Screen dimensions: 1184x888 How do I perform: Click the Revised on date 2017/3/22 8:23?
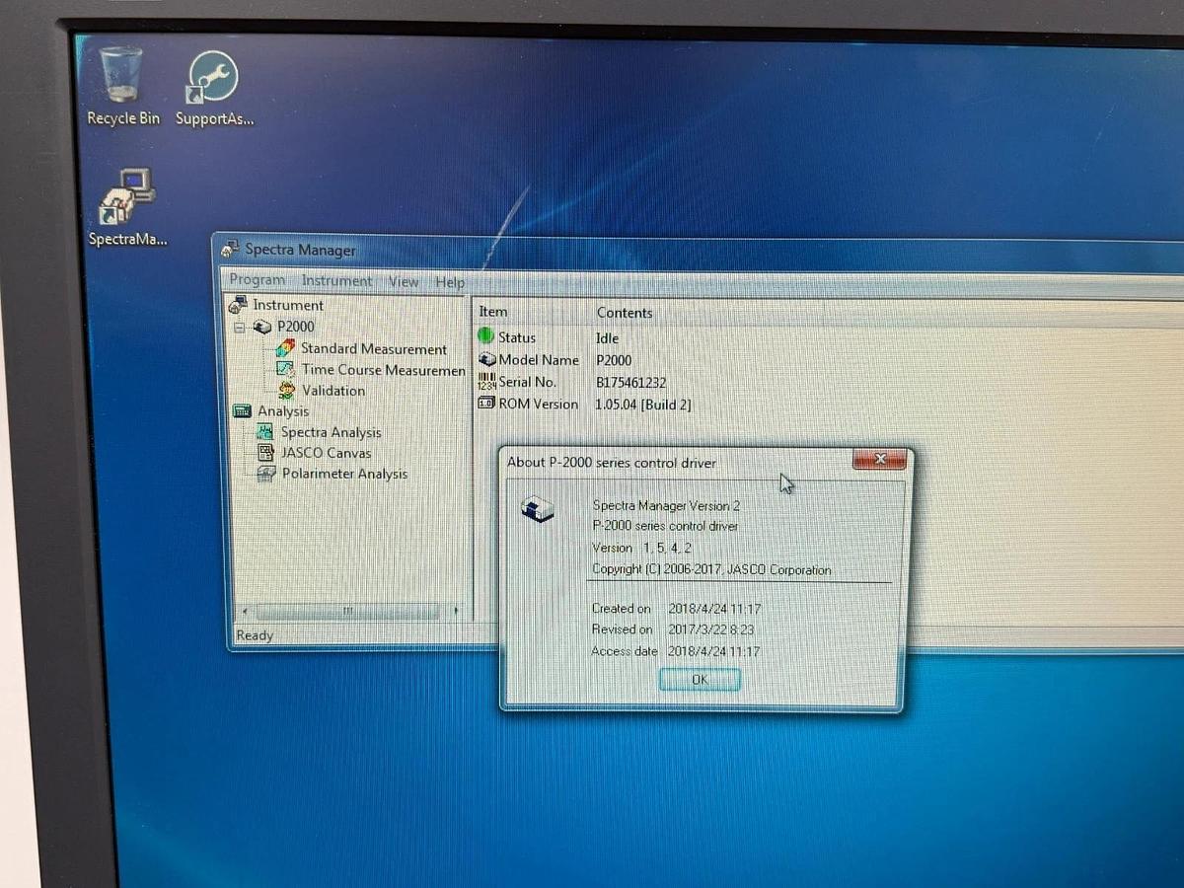point(710,629)
